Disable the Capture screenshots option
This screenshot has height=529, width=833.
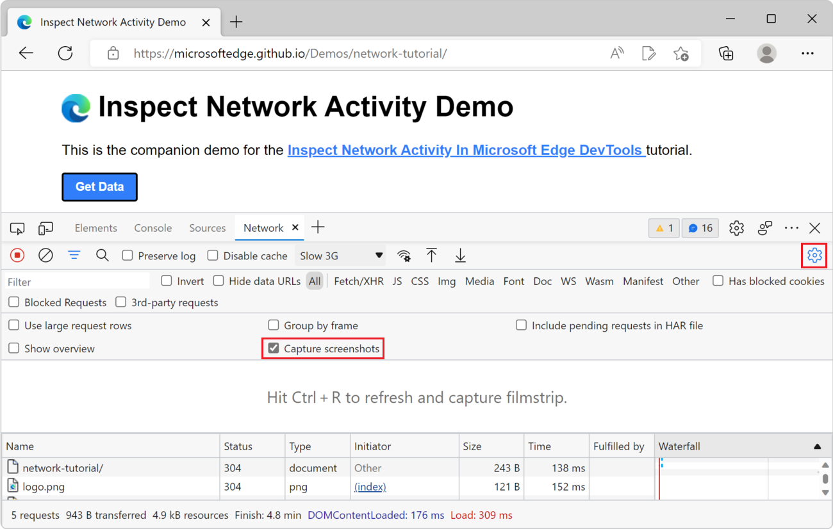274,348
